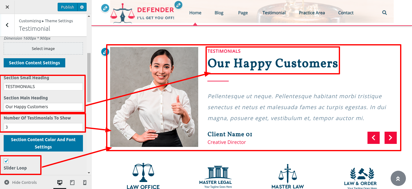412x189 pixels.
Task: Switch to the desktop preview icon
Action: [60, 183]
